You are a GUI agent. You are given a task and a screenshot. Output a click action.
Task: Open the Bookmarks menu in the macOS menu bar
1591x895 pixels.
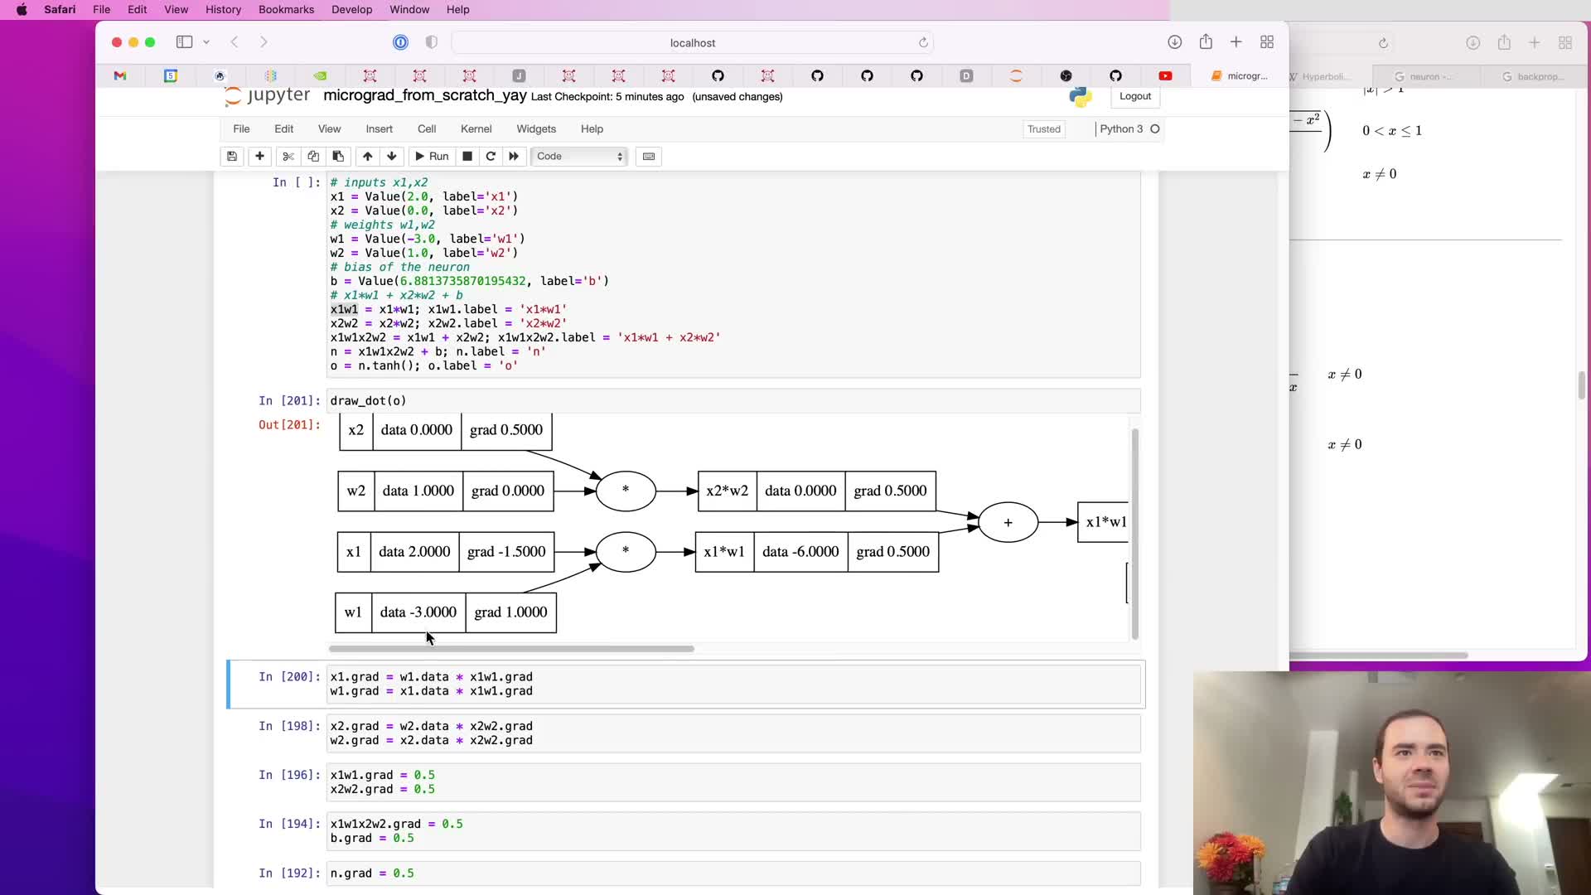click(x=286, y=9)
